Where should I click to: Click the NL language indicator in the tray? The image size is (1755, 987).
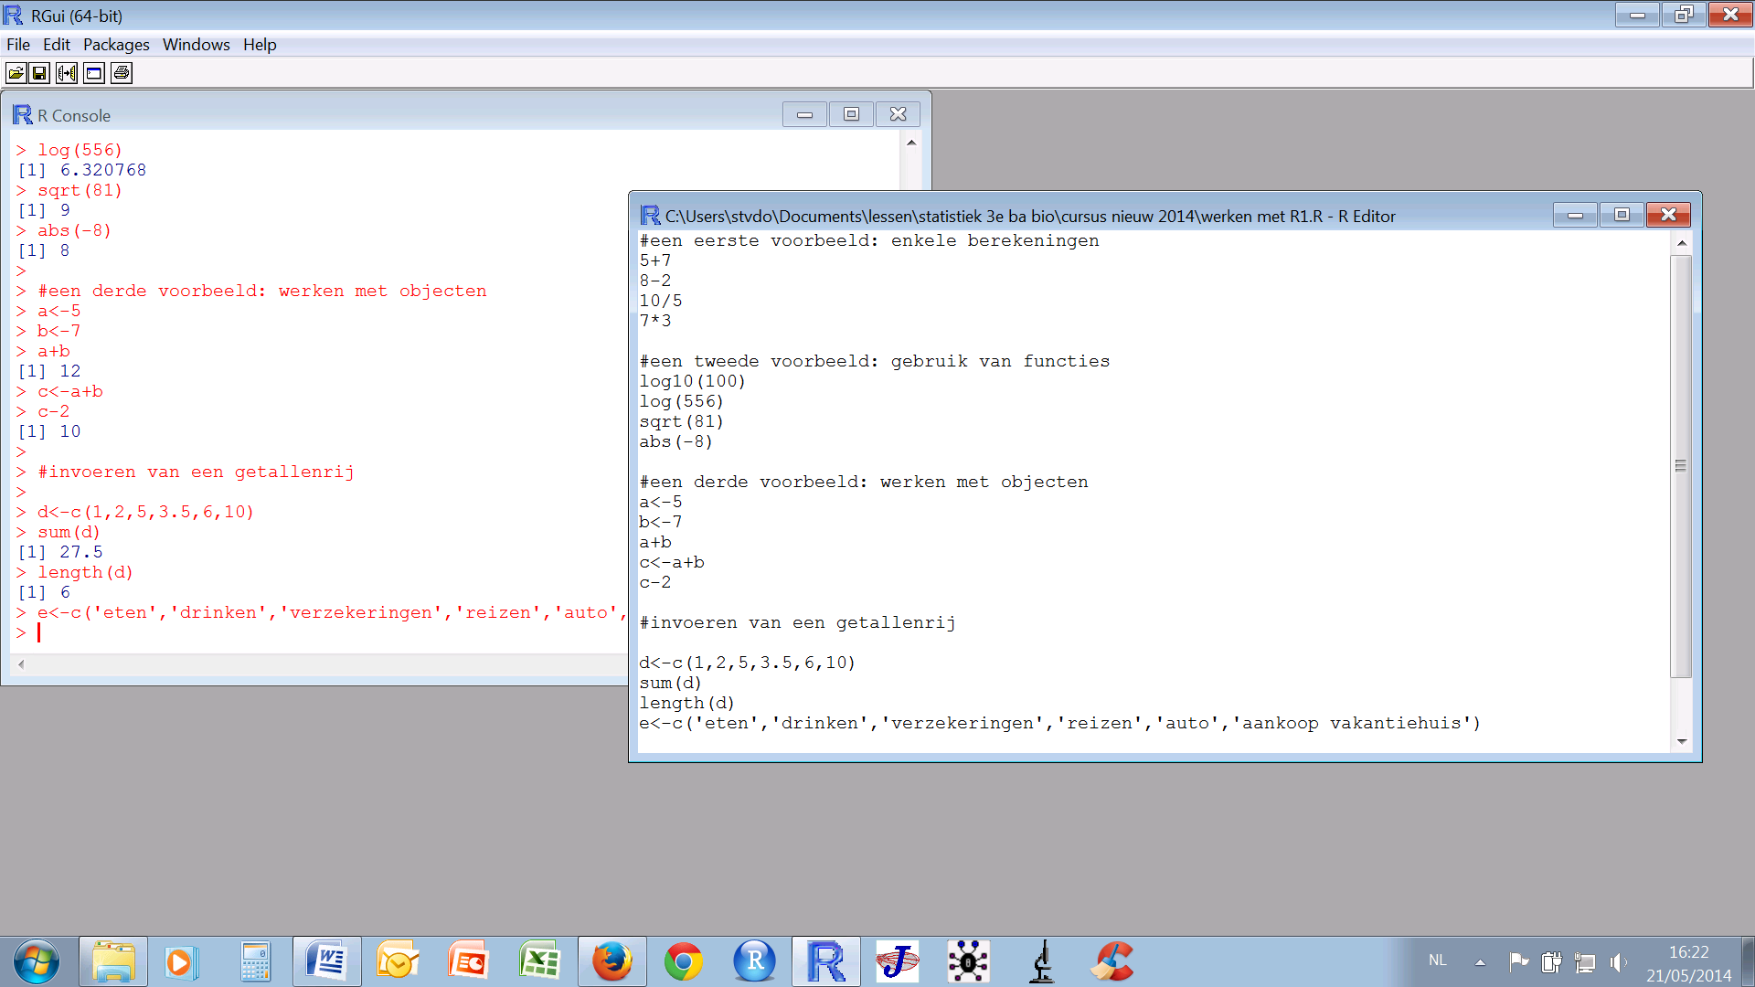point(1437,960)
